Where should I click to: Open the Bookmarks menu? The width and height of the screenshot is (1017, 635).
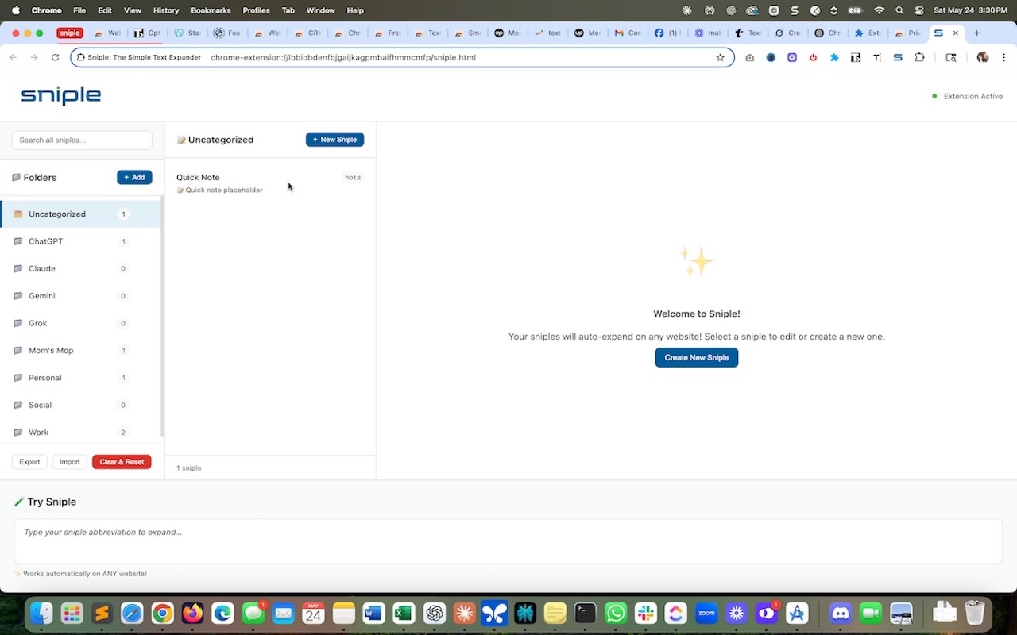(211, 10)
